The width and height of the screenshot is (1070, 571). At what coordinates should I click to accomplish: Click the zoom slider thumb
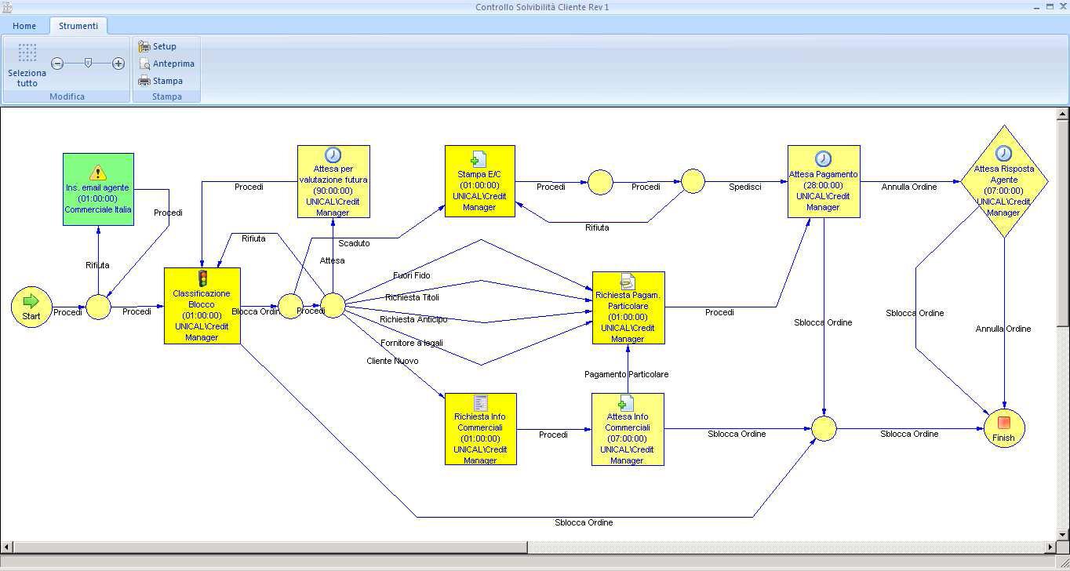88,63
